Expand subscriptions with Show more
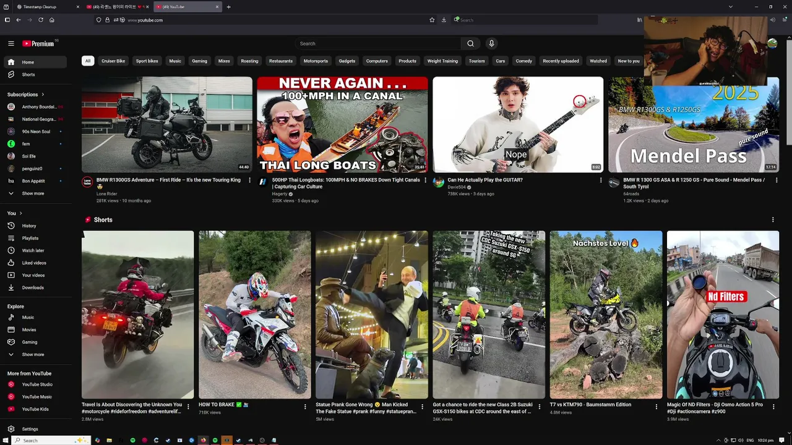 click(35, 193)
